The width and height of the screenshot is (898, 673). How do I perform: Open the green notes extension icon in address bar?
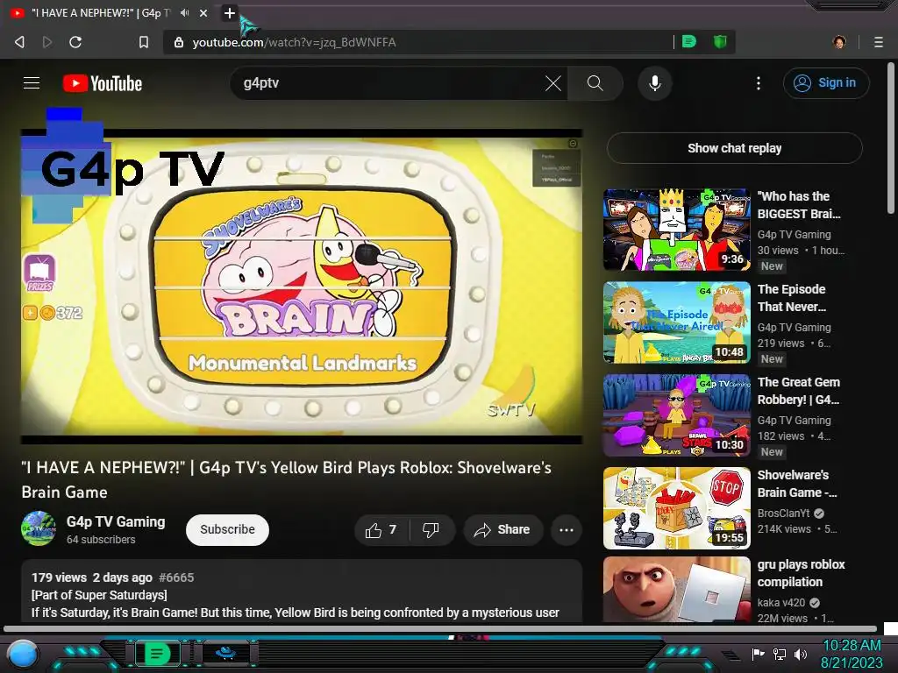pos(689,42)
